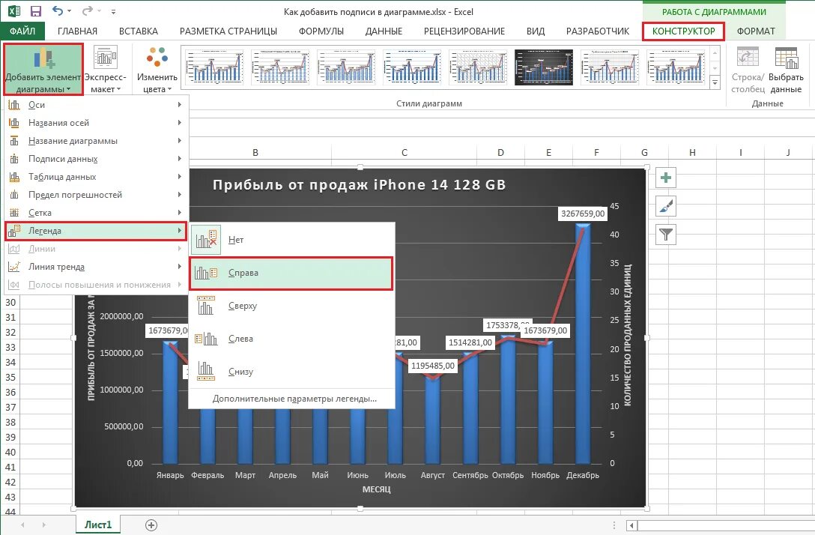Click the blue Декабрь column bar

point(583,344)
